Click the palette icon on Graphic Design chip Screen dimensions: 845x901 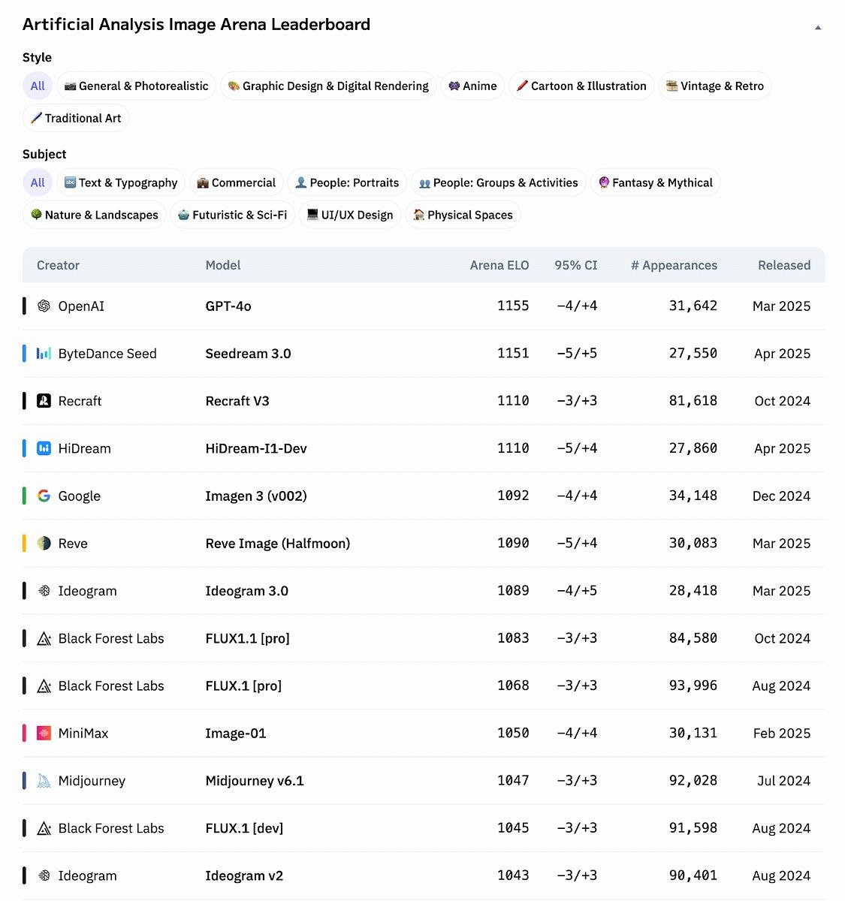[x=234, y=86]
